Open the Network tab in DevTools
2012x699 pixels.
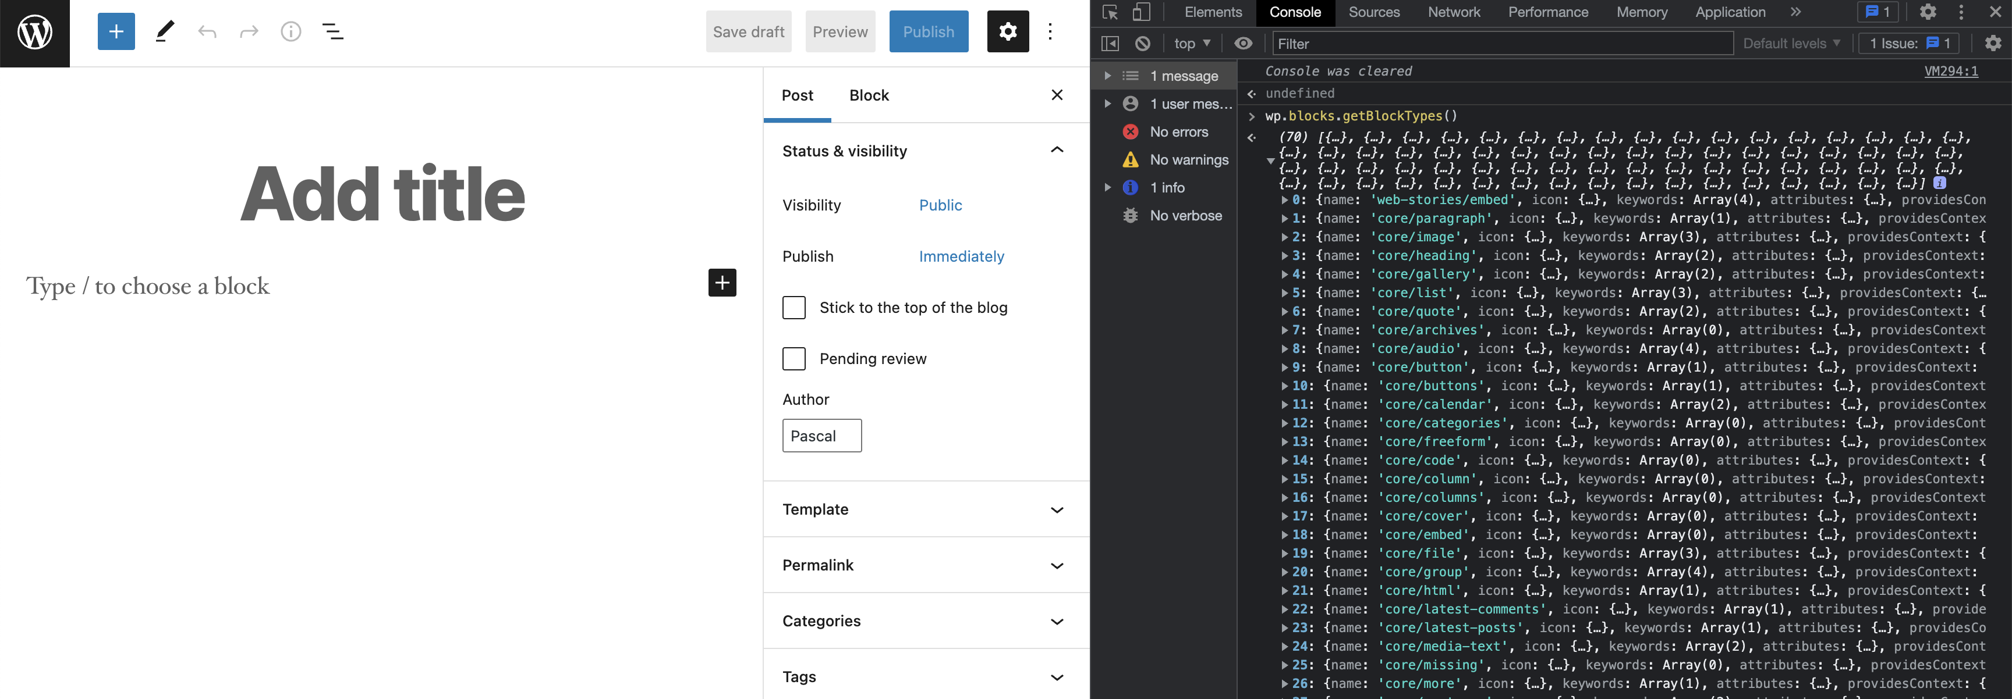pos(1454,12)
